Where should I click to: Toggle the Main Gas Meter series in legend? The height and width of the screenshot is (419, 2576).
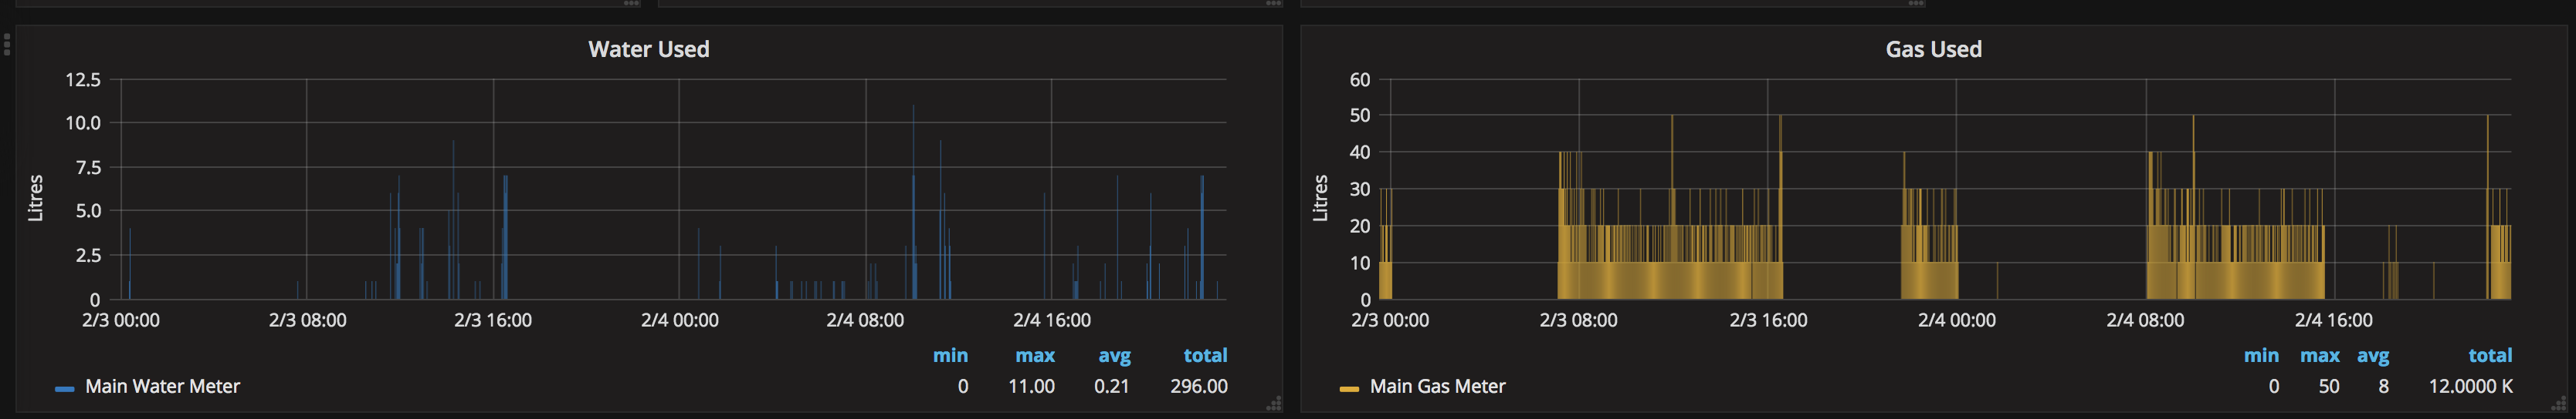[x=1437, y=386]
